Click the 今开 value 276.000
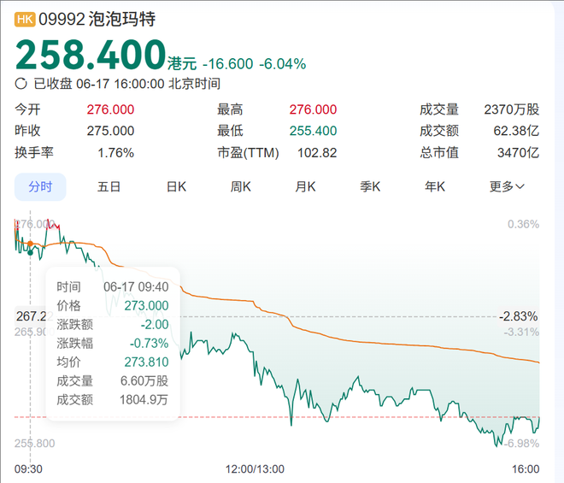Screen dimensions: 564x483 click(x=110, y=109)
